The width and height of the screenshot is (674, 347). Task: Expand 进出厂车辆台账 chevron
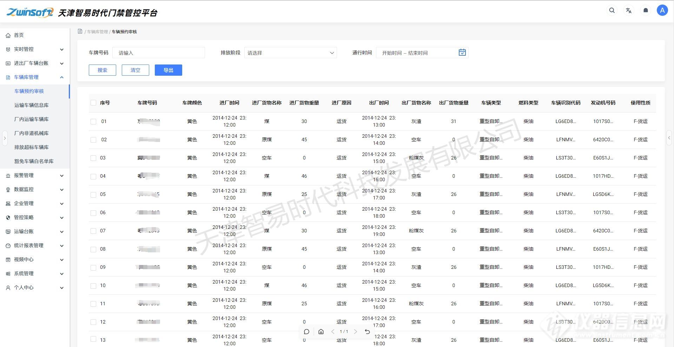click(62, 63)
